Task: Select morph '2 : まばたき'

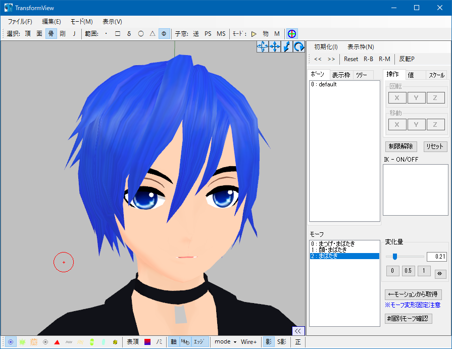Action: click(344, 256)
